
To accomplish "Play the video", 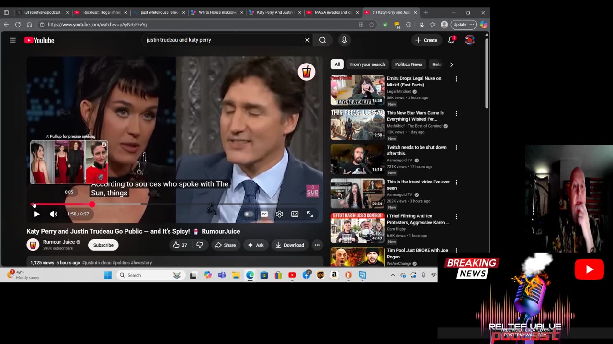I will [x=37, y=214].
